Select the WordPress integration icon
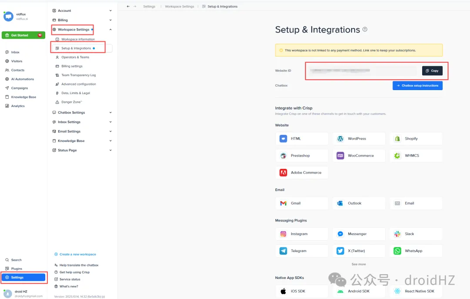Screen dimensions: 470x299 [340, 139]
